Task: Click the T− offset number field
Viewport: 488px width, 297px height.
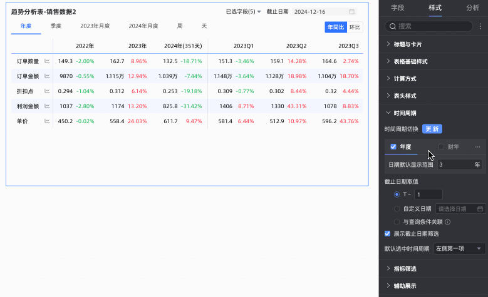Action: click(x=428, y=194)
